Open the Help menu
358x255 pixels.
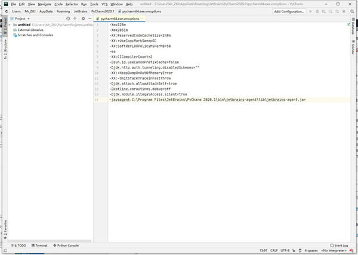129,4
